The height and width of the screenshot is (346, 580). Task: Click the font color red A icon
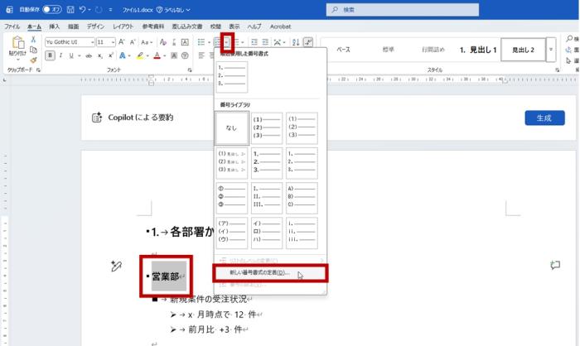coord(159,55)
